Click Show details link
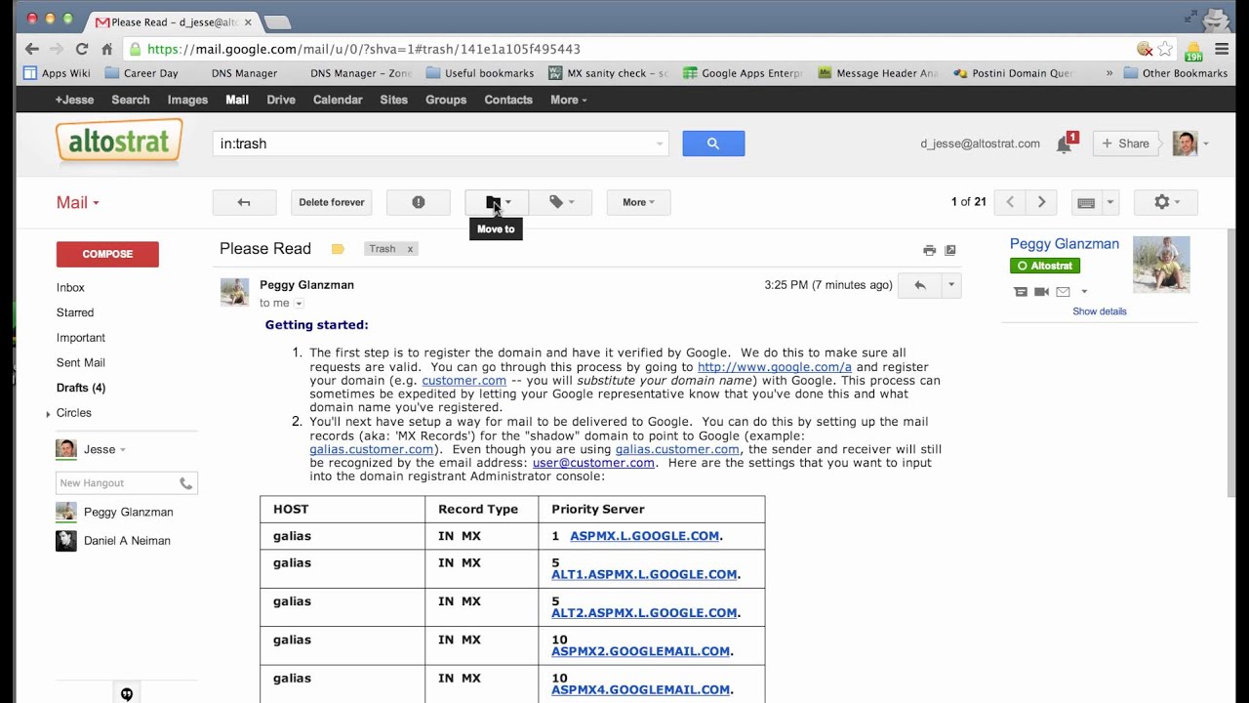The width and height of the screenshot is (1249, 703). click(1100, 311)
